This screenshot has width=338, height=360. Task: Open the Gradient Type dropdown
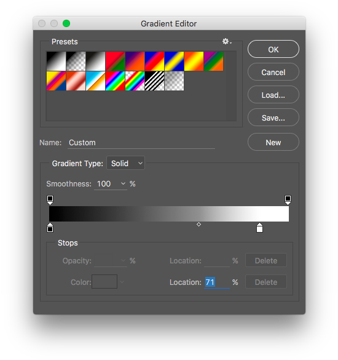click(x=125, y=163)
